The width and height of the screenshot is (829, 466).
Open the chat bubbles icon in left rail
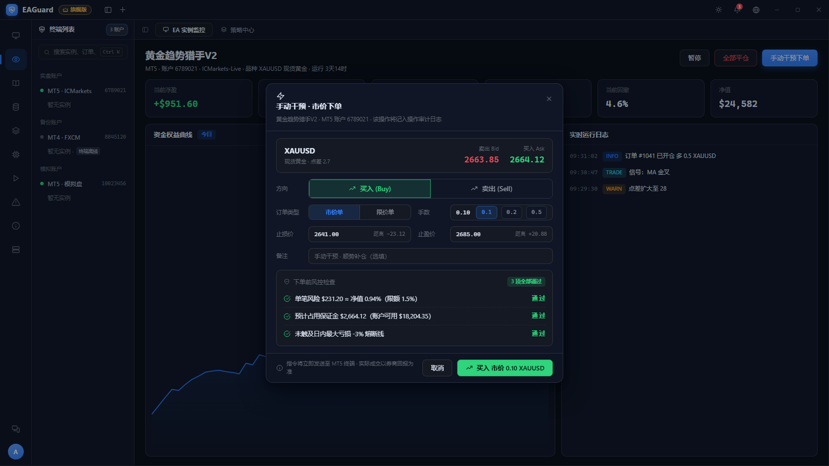[16, 429]
